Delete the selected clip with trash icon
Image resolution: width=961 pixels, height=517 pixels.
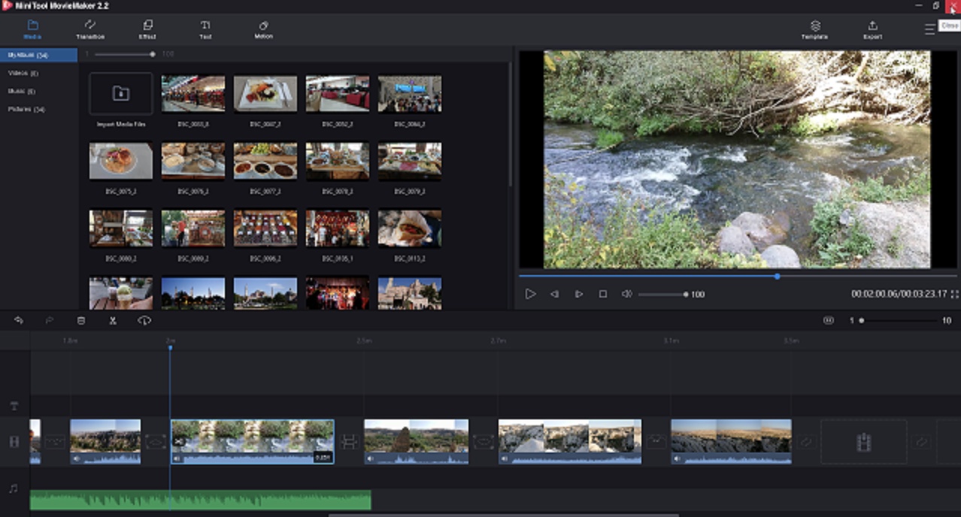point(81,320)
